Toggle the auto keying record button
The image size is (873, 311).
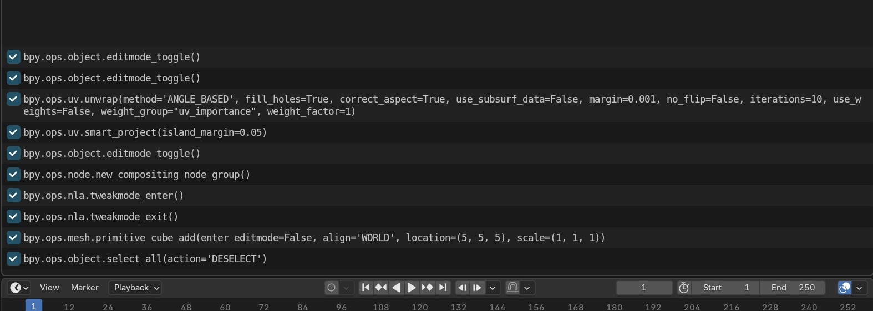point(332,288)
